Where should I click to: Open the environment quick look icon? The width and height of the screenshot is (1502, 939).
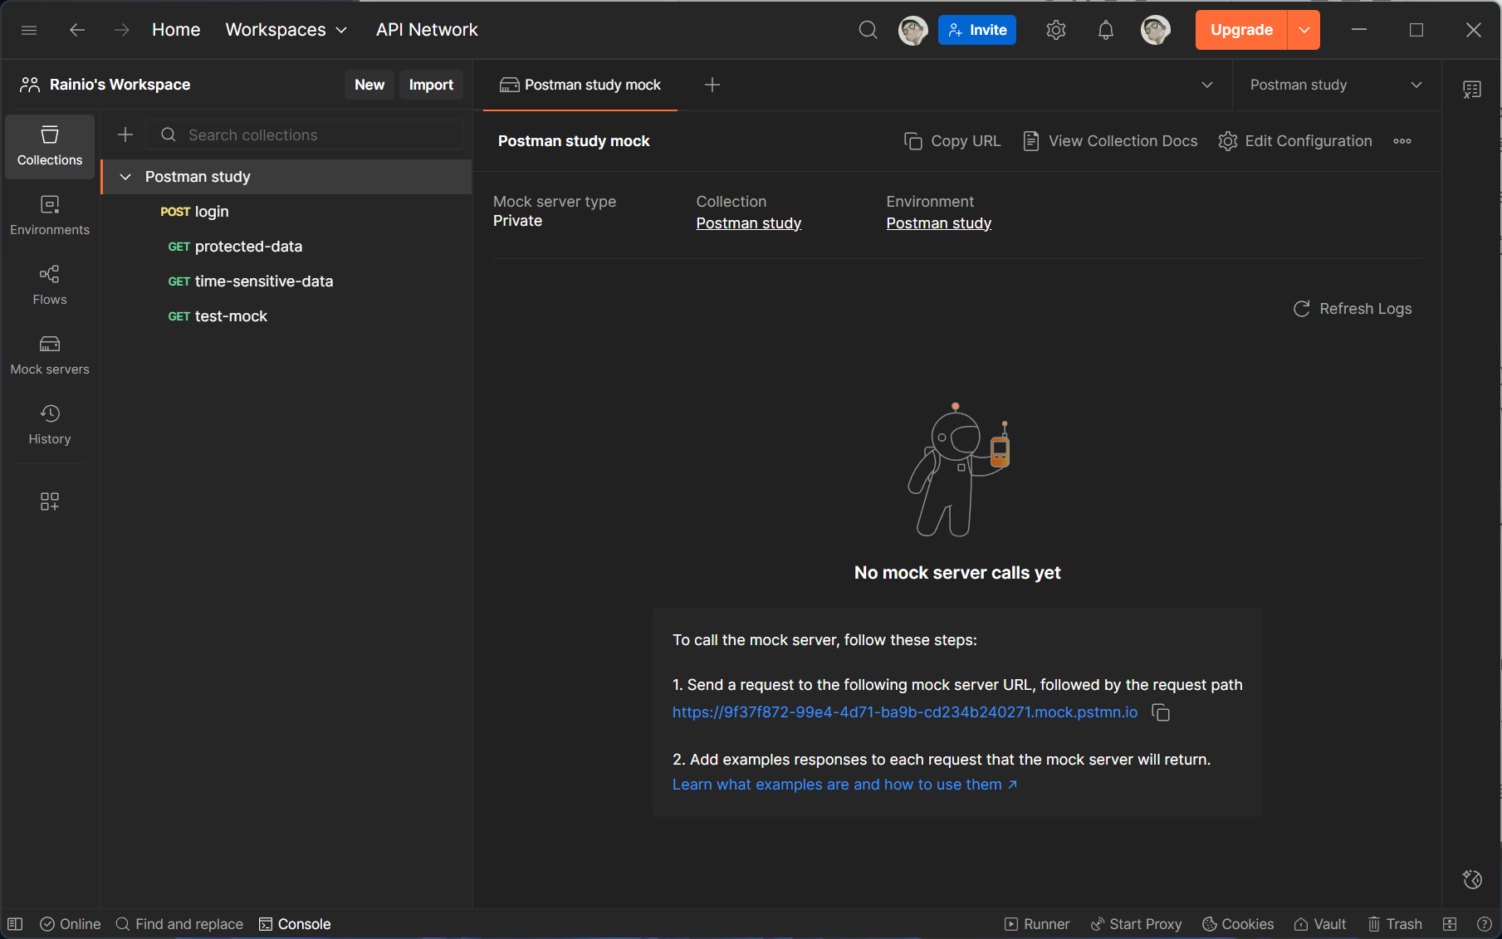click(1472, 90)
